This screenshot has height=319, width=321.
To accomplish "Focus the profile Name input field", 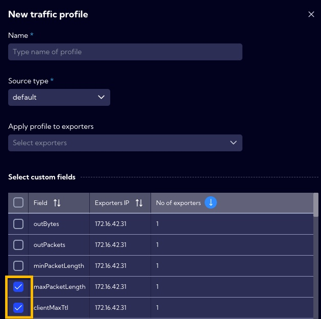I will (126, 52).
